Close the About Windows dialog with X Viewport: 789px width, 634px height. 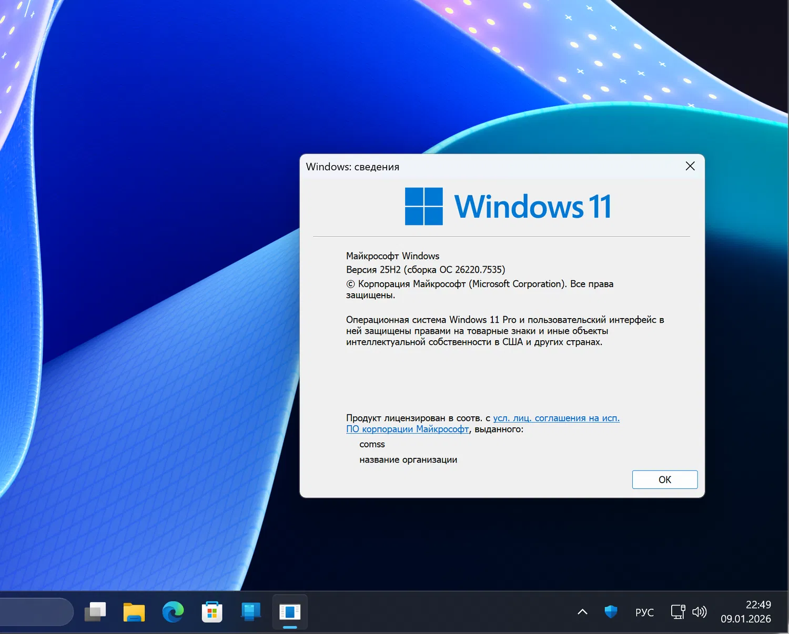coord(690,166)
